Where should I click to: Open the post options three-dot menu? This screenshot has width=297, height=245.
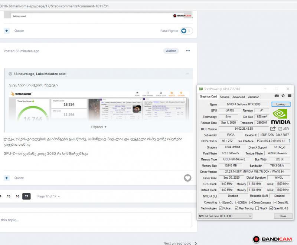(x=188, y=51)
